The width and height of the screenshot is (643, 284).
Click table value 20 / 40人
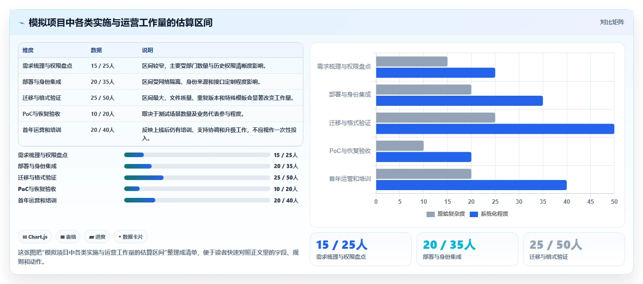pos(102,130)
